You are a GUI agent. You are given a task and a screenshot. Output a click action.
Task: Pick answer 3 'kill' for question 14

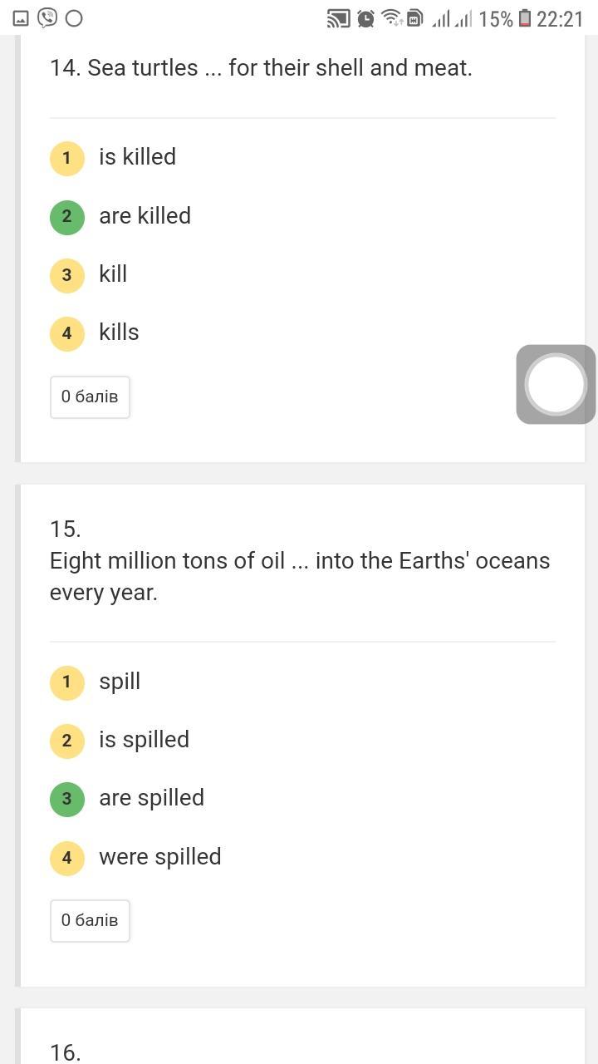point(67,275)
